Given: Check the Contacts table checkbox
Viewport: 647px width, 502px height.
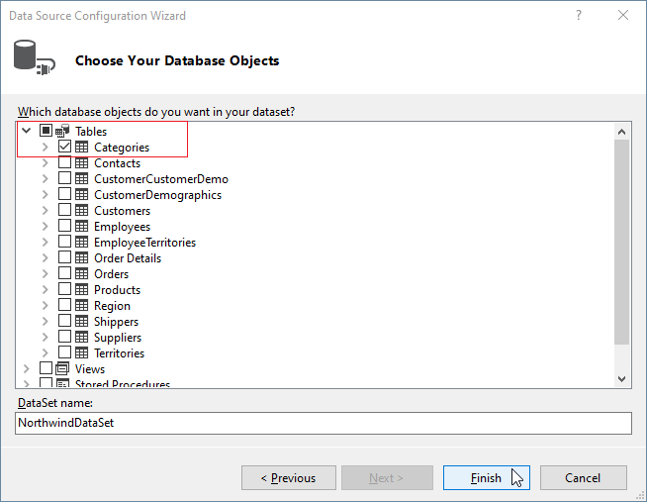Looking at the screenshot, I should point(64,162).
